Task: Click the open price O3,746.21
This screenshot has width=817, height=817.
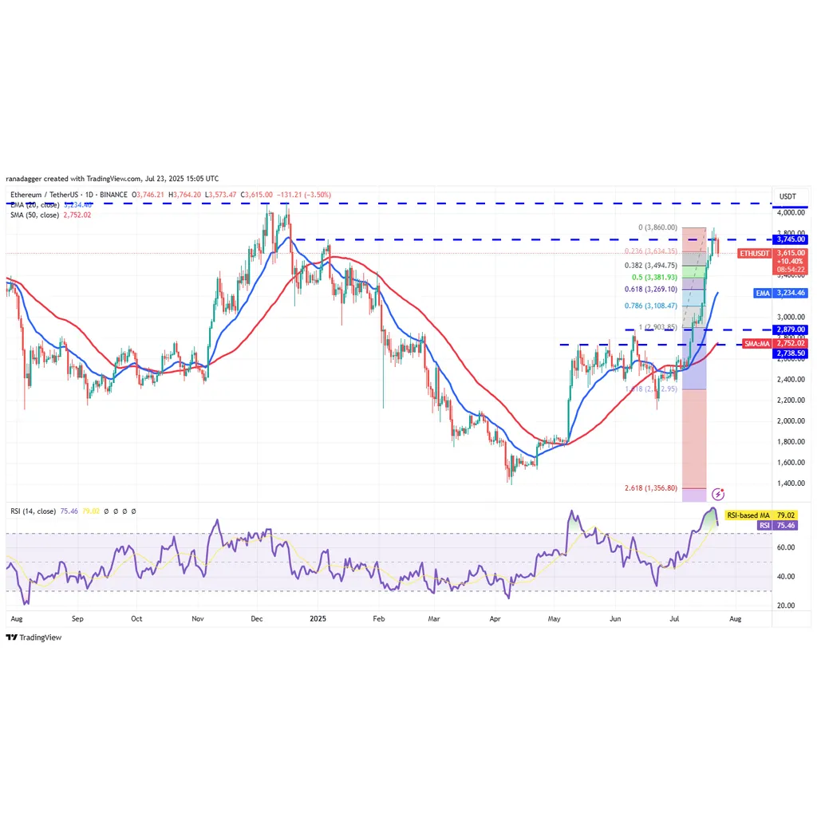Action: (148, 195)
